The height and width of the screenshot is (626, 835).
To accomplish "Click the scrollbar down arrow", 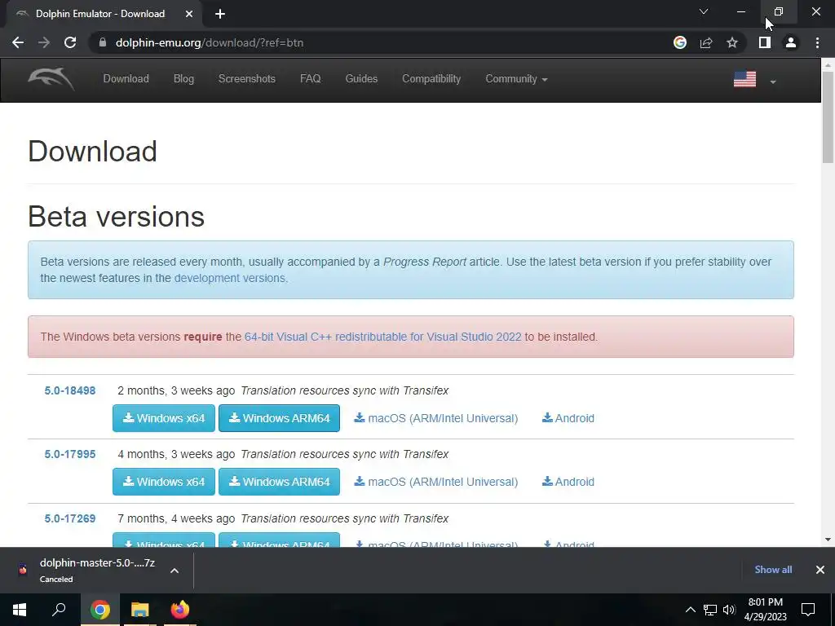I will coord(828,540).
